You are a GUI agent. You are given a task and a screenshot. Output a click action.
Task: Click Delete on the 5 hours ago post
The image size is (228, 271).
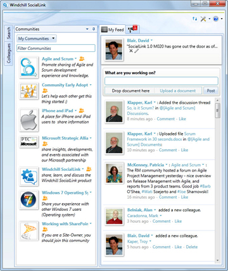[192, 247]
